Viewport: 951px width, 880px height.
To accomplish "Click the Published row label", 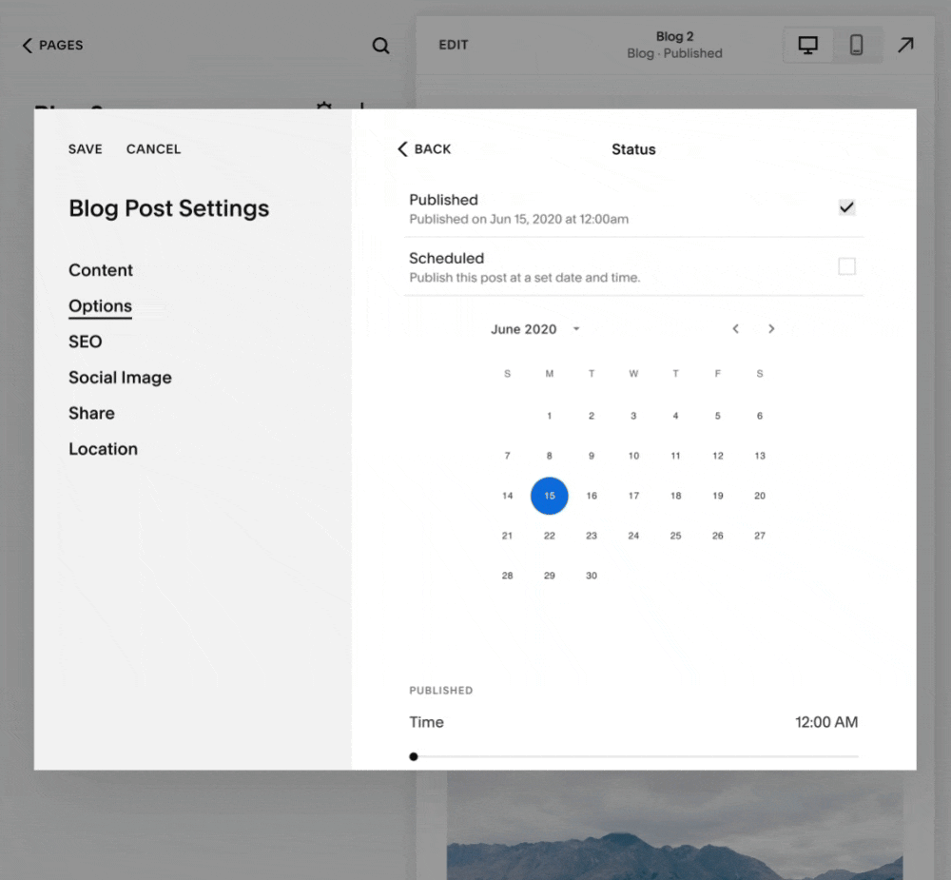I will pyautogui.click(x=443, y=200).
